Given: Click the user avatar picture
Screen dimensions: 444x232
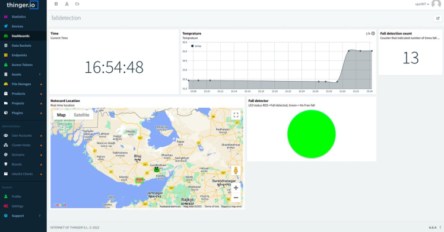Looking at the screenshot, I should click(x=436, y=4).
